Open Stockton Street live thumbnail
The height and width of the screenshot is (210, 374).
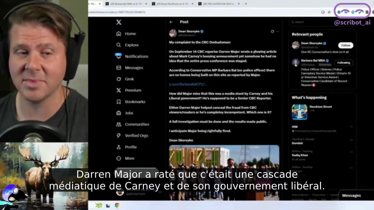coord(299,112)
